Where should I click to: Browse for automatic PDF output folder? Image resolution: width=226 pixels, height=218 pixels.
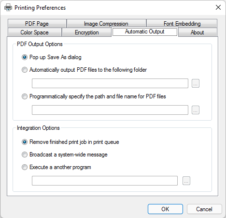pyautogui.click(x=196, y=83)
